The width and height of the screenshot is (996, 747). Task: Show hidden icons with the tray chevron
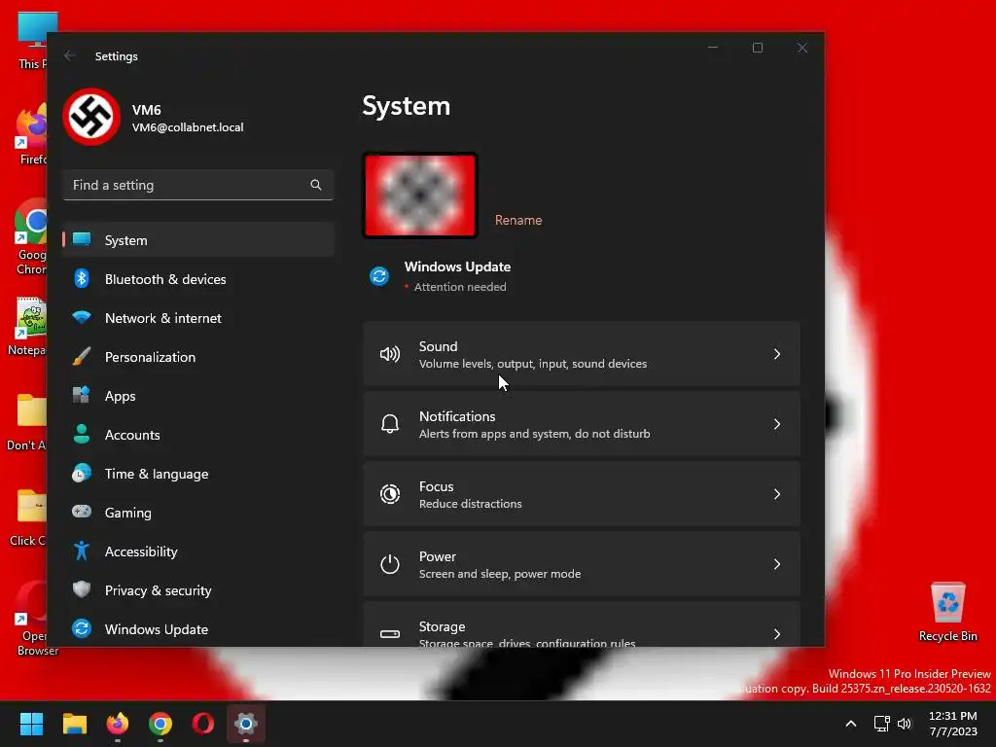click(851, 724)
